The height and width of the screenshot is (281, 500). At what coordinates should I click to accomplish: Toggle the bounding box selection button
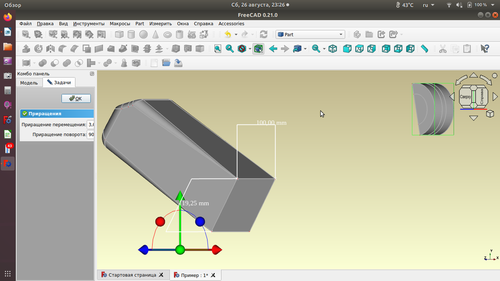click(x=258, y=49)
